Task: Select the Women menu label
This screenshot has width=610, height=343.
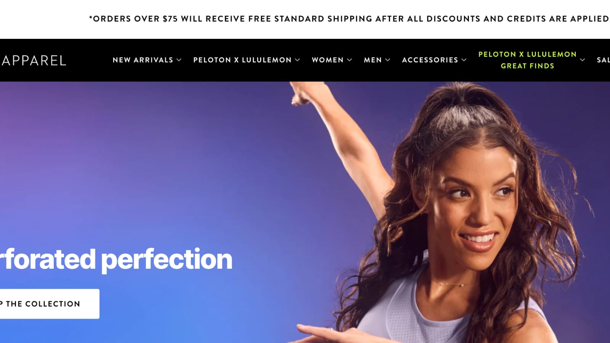Action: [327, 60]
